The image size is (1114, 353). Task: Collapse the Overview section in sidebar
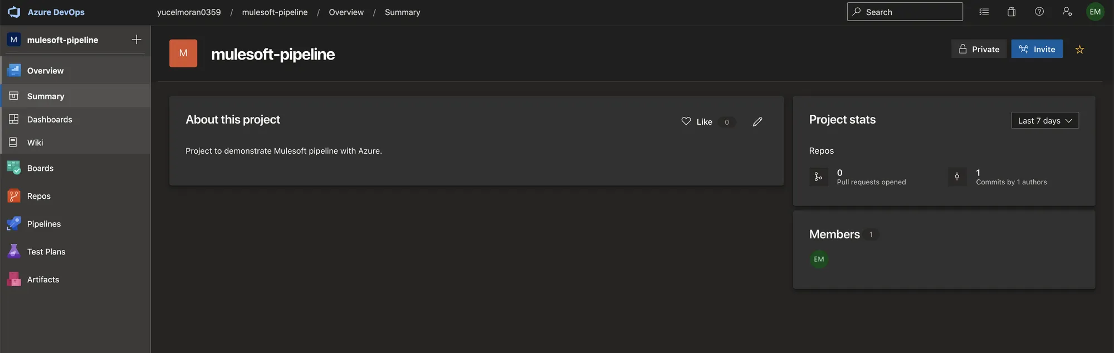point(75,71)
